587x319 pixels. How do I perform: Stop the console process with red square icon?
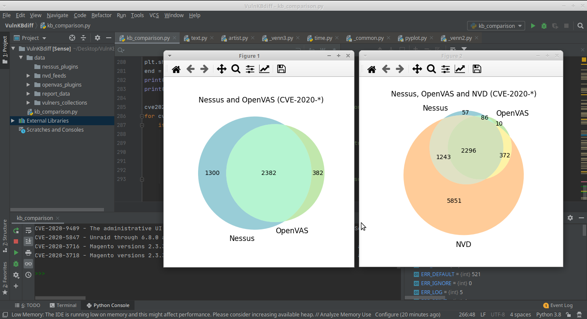[x=16, y=241]
